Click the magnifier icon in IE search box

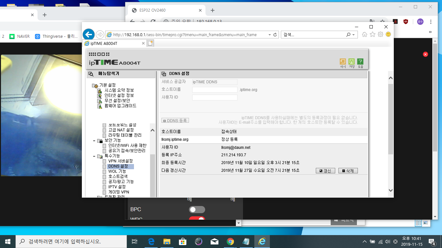click(348, 35)
